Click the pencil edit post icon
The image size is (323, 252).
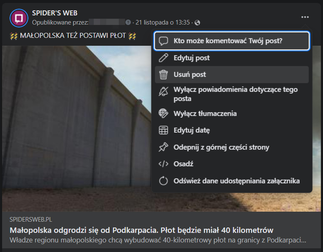click(163, 58)
